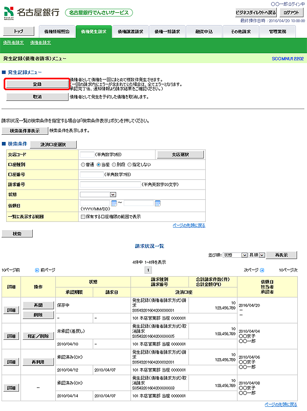
Task: Click 削除 button in 保存中 row
Action: (38, 315)
